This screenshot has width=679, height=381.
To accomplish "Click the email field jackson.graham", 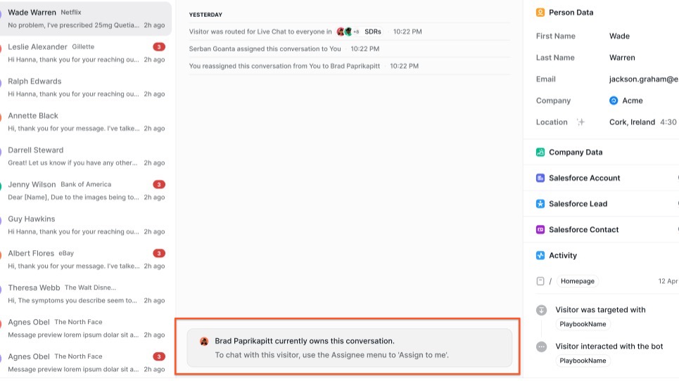I will tap(643, 79).
